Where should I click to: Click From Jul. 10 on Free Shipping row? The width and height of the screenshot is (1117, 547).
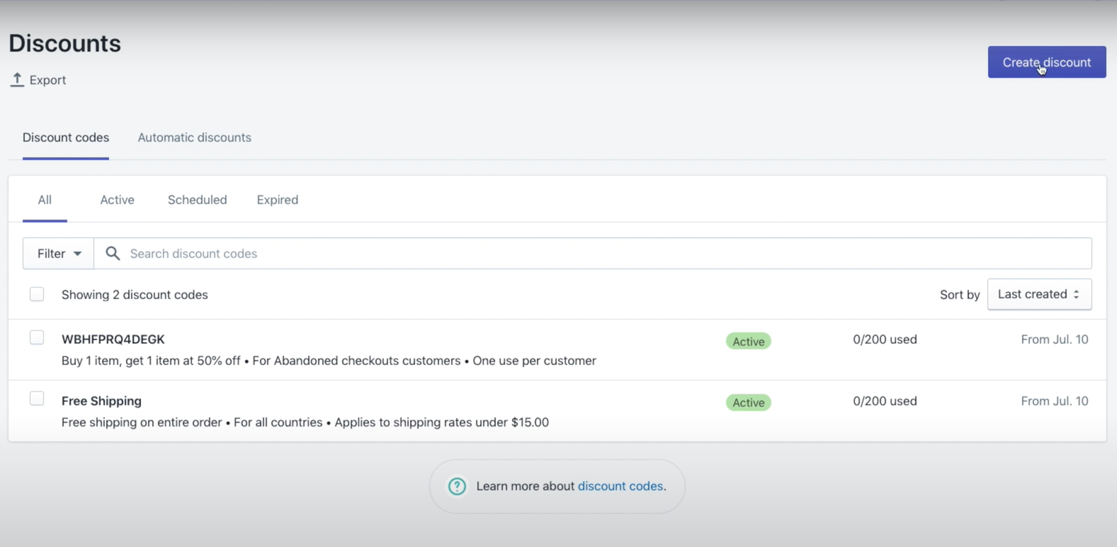click(1055, 401)
